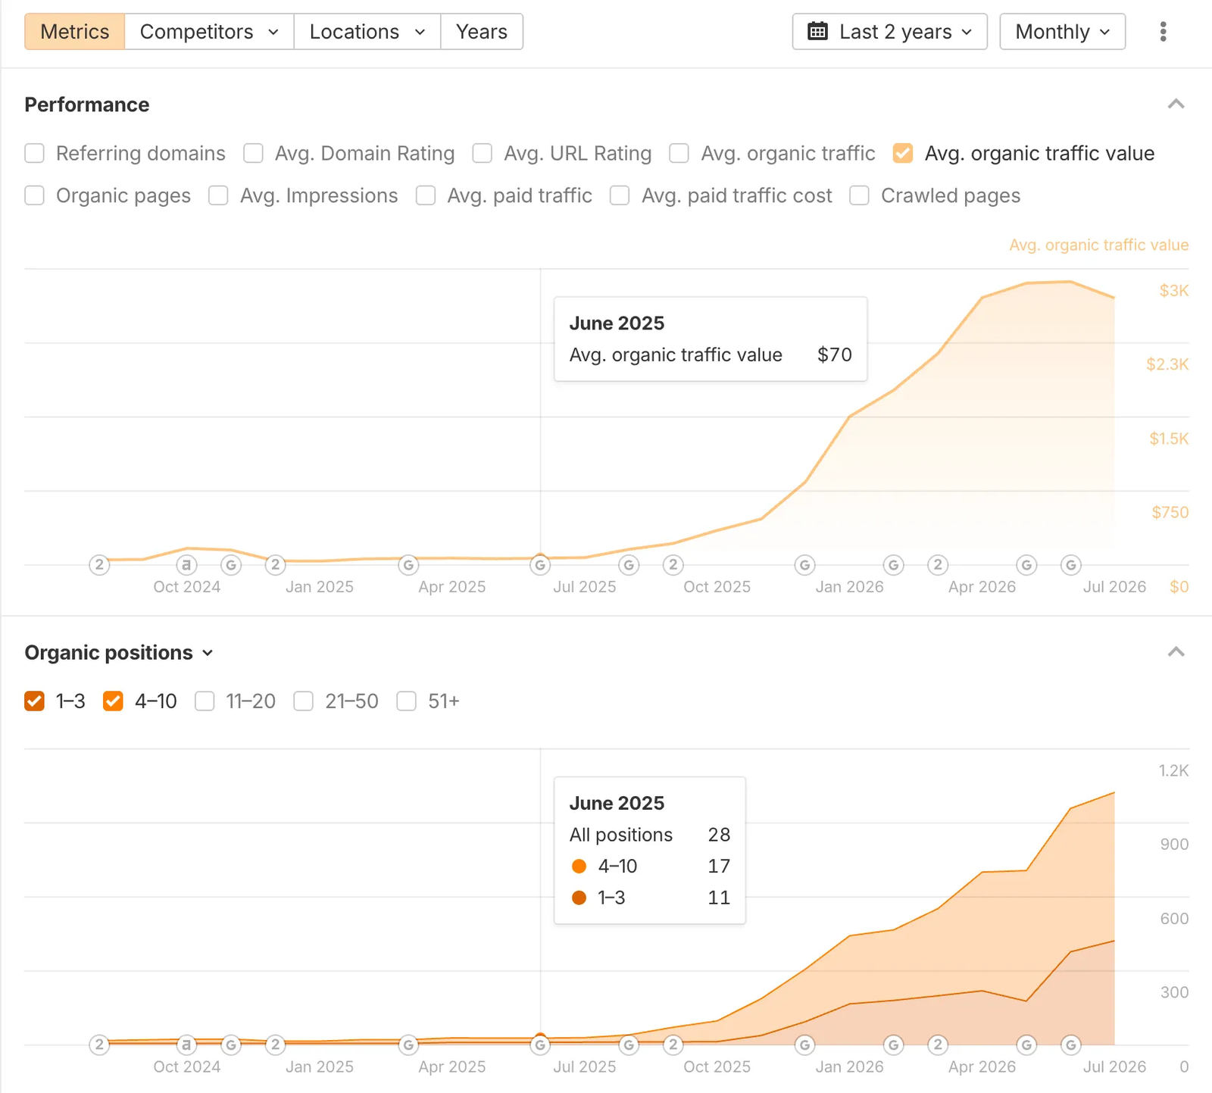Viewport: 1212px width, 1093px height.
Task: Click first '2' marker left of Oct 2024 in Performance chart
Action: [x=99, y=565]
